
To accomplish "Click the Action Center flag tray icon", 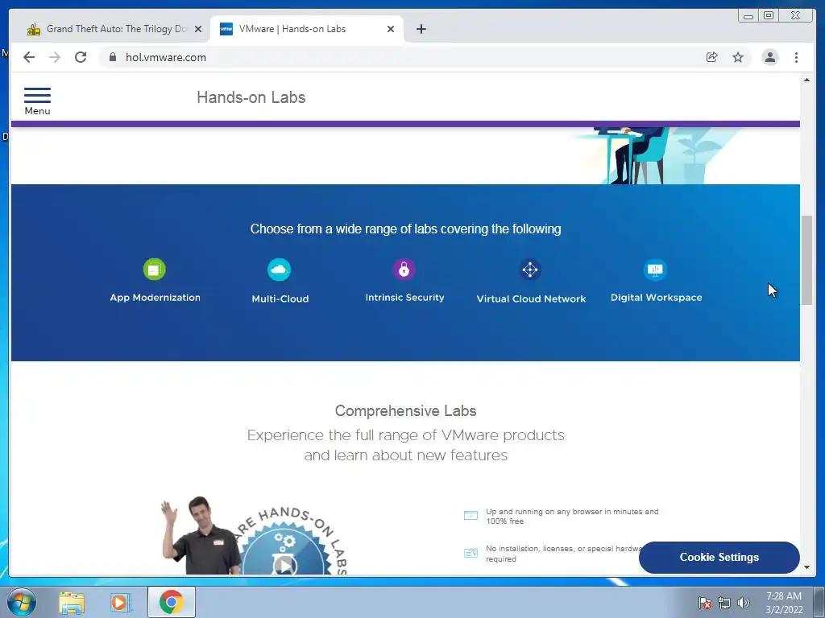I will click(705, 602).
